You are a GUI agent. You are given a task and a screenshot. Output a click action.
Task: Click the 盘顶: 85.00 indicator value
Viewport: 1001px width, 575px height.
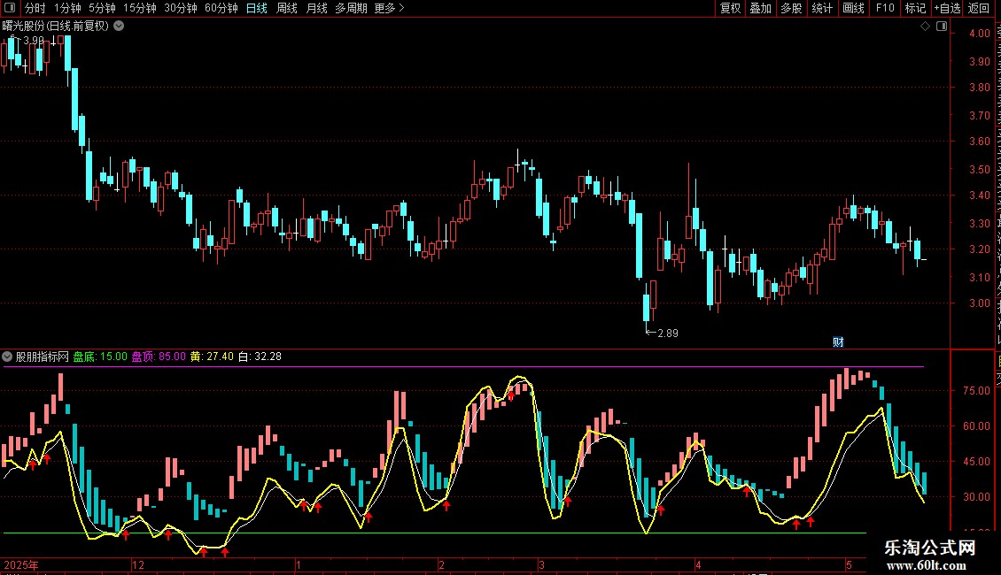[159, 356]
